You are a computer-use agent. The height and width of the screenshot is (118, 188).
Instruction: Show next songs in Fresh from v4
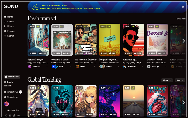[184, 41]
